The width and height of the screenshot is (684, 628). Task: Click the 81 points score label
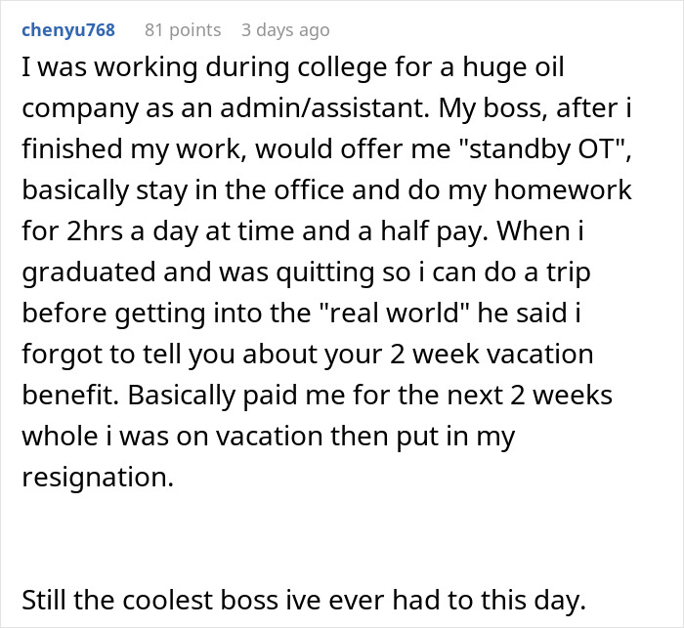[183, 30]
